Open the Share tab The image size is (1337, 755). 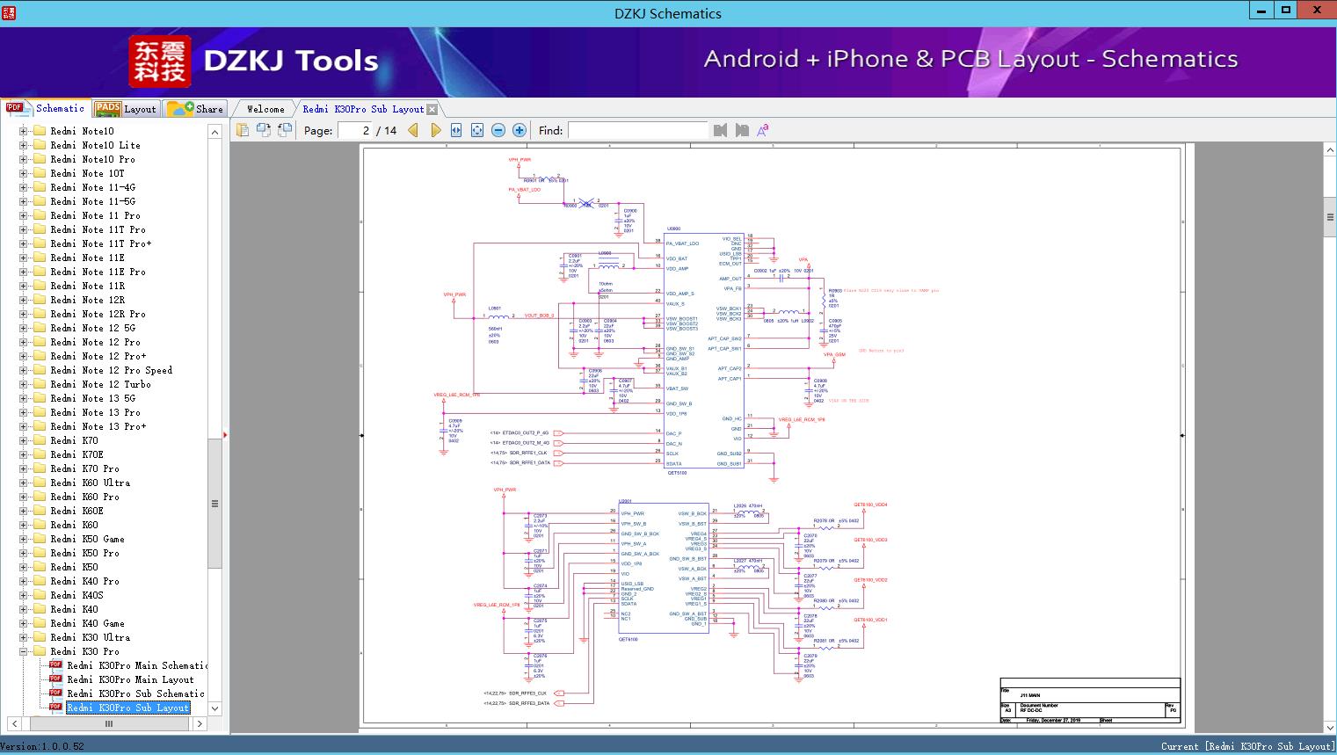pos(195,109)
